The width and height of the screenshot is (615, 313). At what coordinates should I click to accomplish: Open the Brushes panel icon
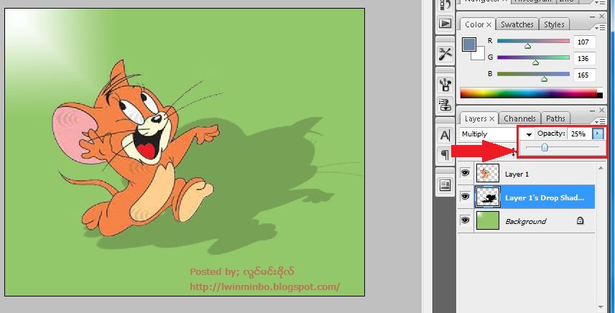[445, 85]
